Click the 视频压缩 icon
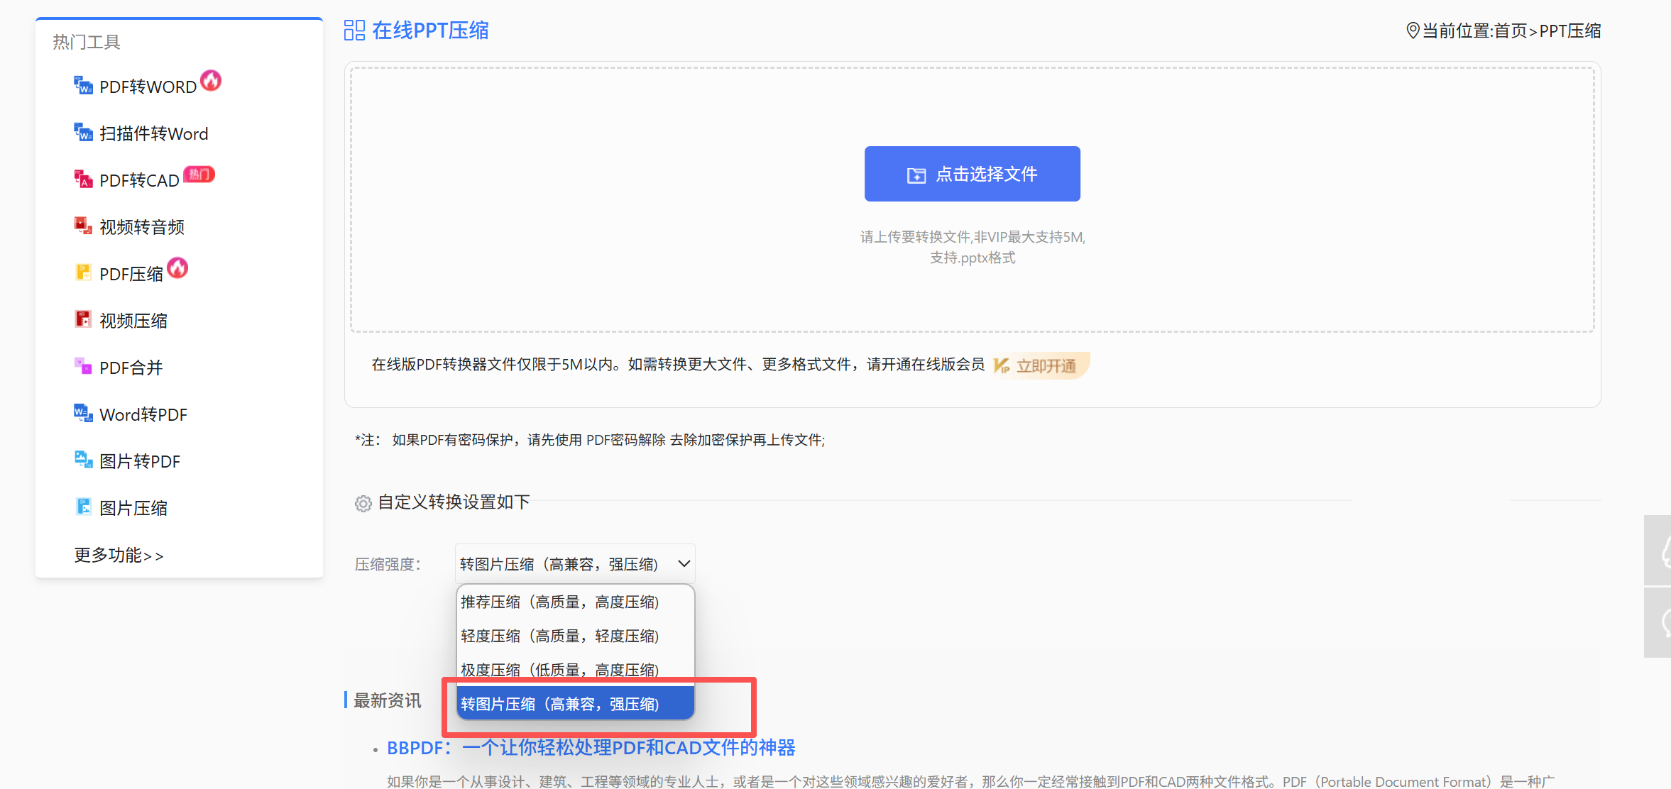The height and width of the screenshot is (789, 1671). click(83, 320)
